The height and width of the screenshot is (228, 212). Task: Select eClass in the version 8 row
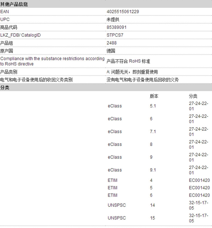pos(115,144)
